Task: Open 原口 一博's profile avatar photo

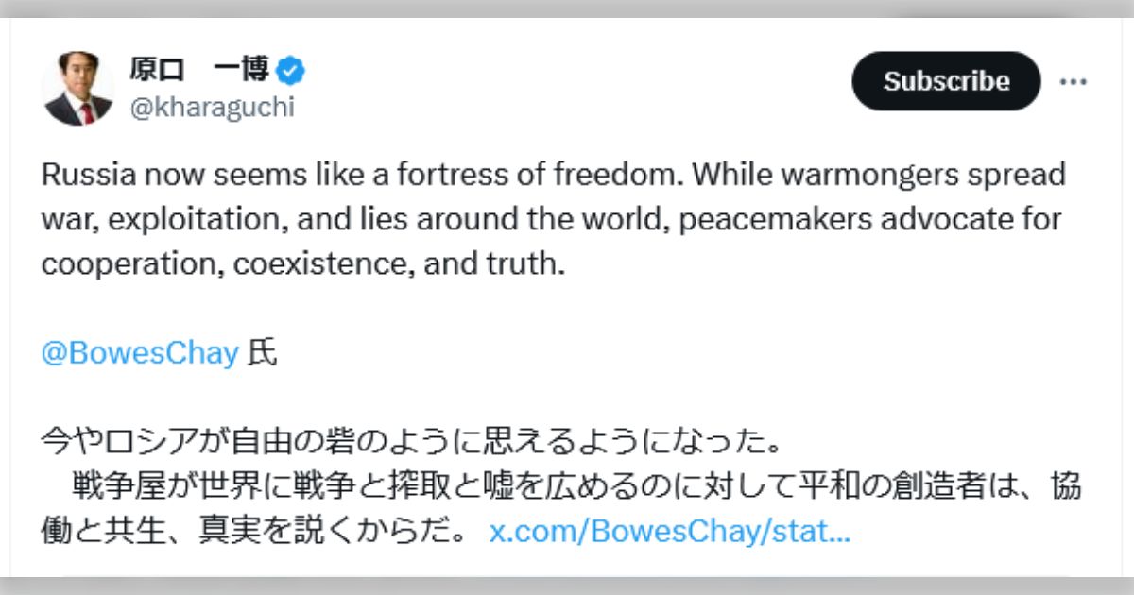Action: [x=77, y=89]
